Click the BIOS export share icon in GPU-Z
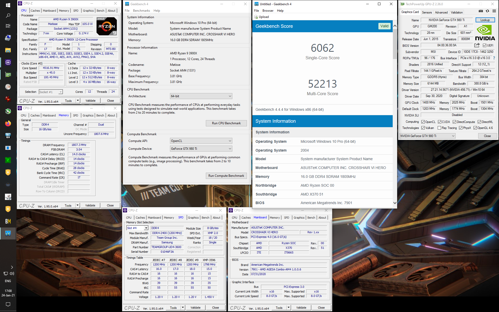499x312 pixels. pyautogui.click(x=477, y=45)
